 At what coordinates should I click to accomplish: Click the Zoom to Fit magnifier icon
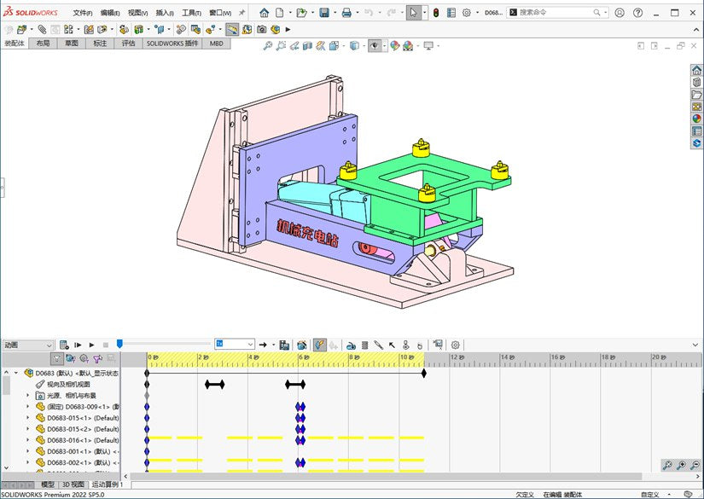pyautogui.click(x=268, y=45)
